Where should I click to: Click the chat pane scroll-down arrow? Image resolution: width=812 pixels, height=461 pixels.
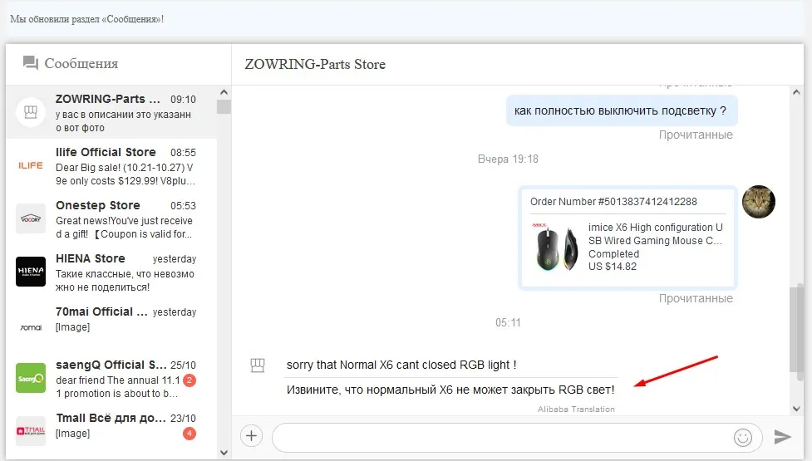[x=796, y=409]
